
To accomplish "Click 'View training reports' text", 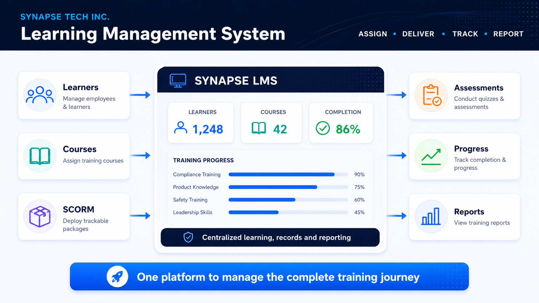I will tap(482, 223).
